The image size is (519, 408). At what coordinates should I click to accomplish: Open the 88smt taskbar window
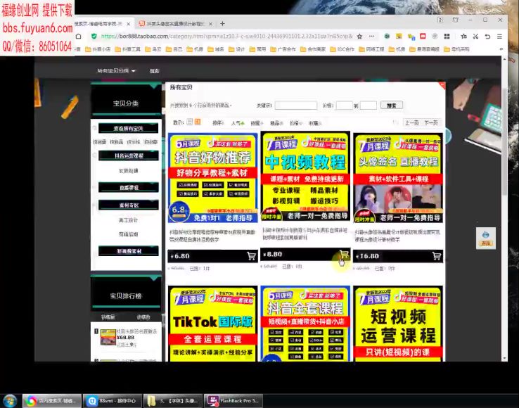(x=113, y=401)
